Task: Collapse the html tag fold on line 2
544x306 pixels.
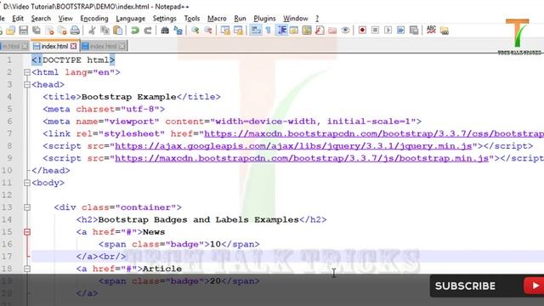Action: 27,72
